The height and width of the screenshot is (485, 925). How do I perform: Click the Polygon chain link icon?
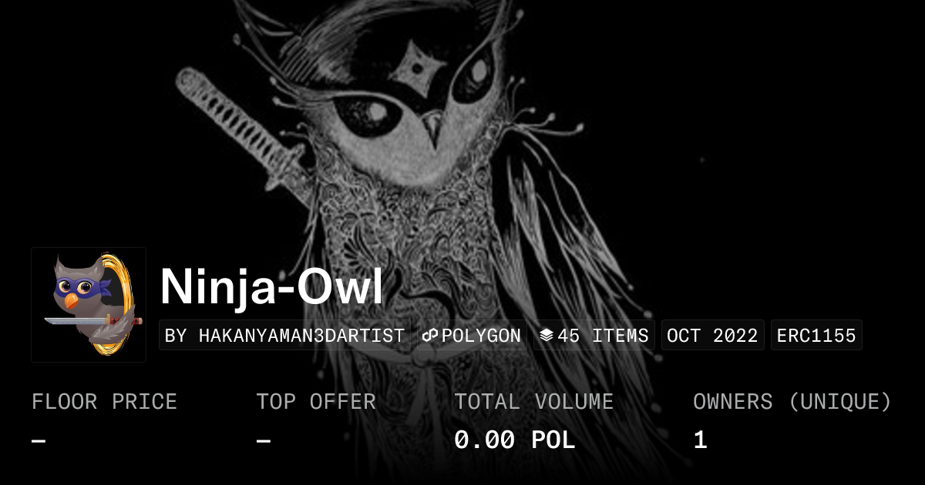(x=430, y=336)
